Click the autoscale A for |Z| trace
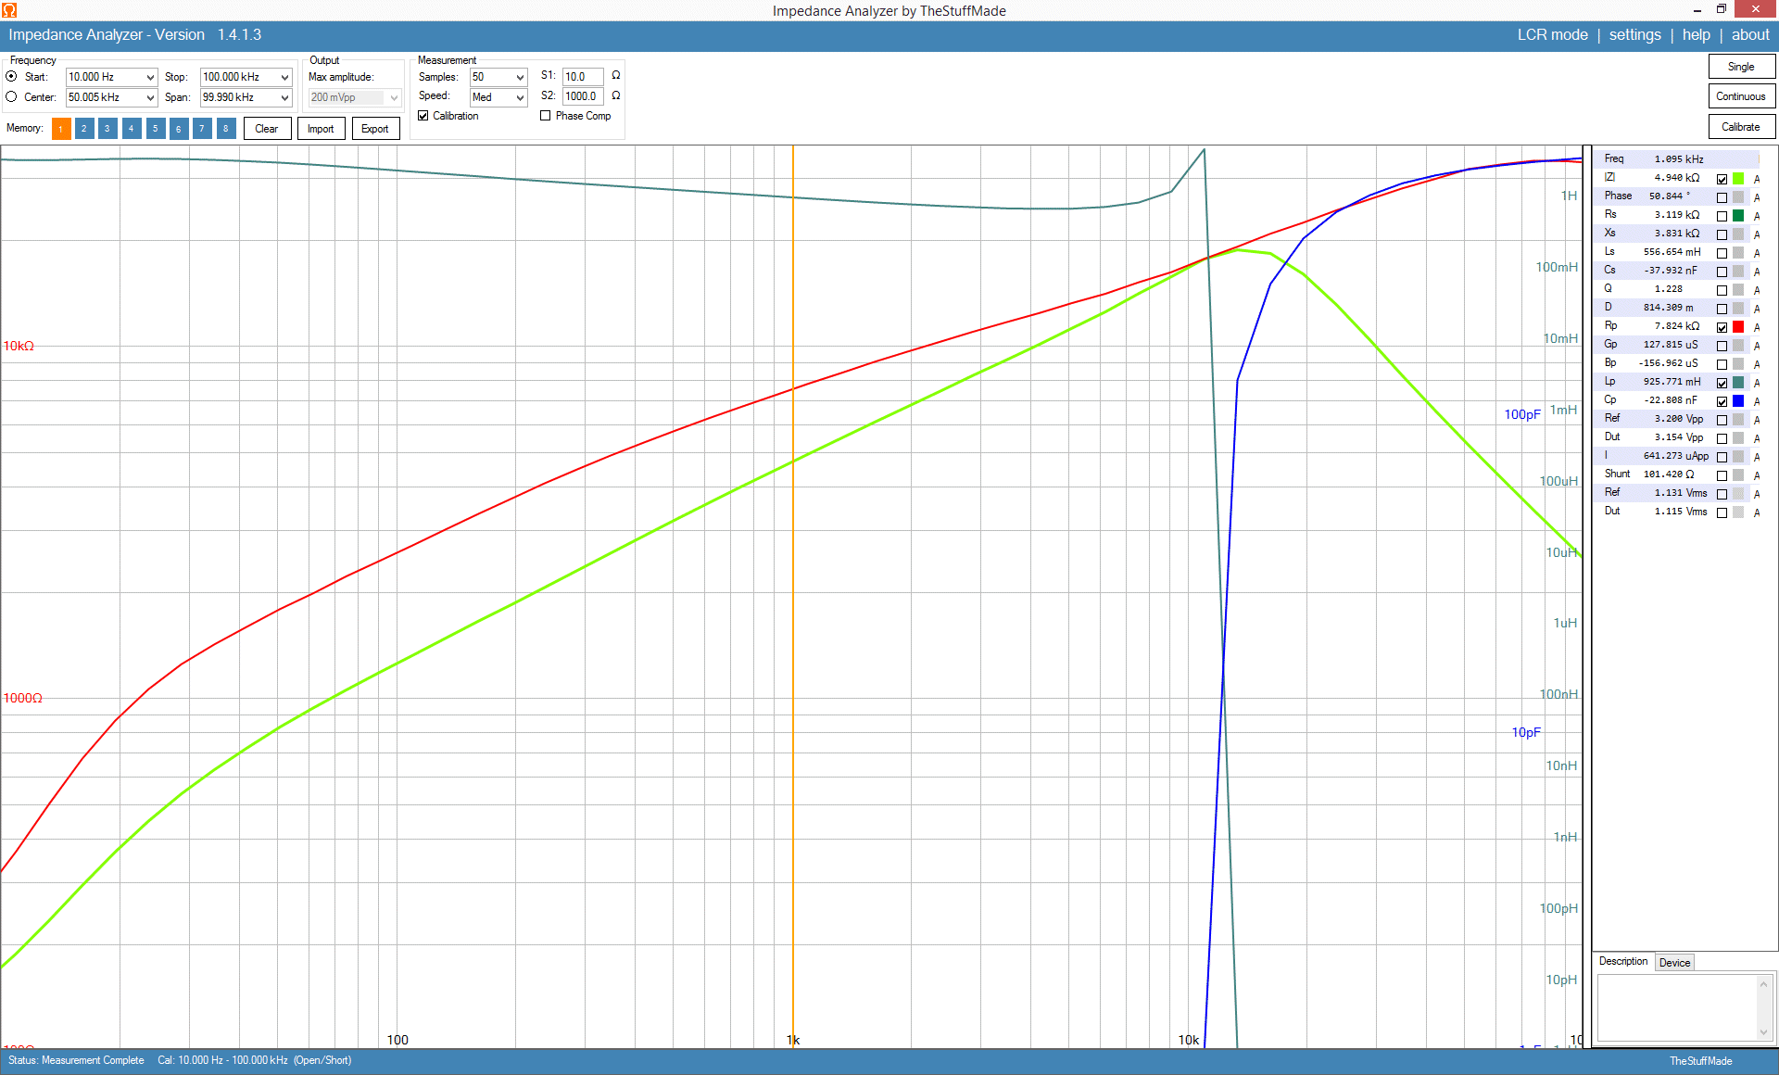 pyautogui.click(x=1757, y=179)
